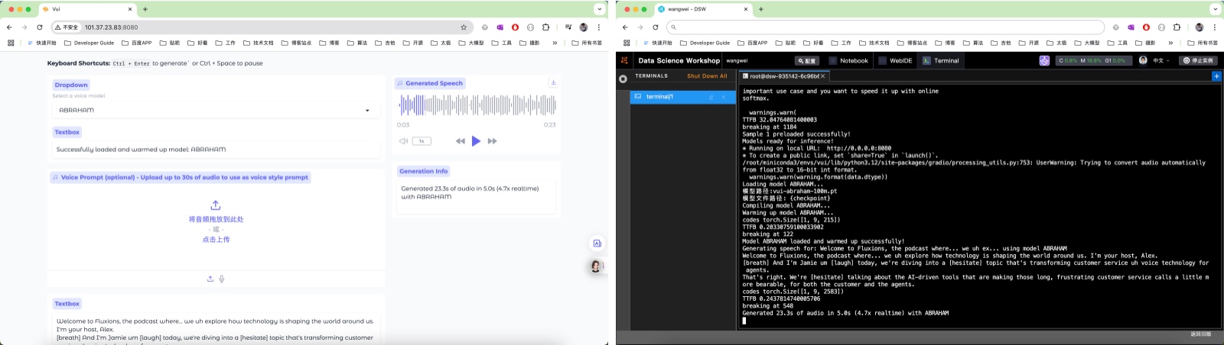1224x345 pixels.
Task: Open the running terminals sidebar icon
Action: point(623,79)
